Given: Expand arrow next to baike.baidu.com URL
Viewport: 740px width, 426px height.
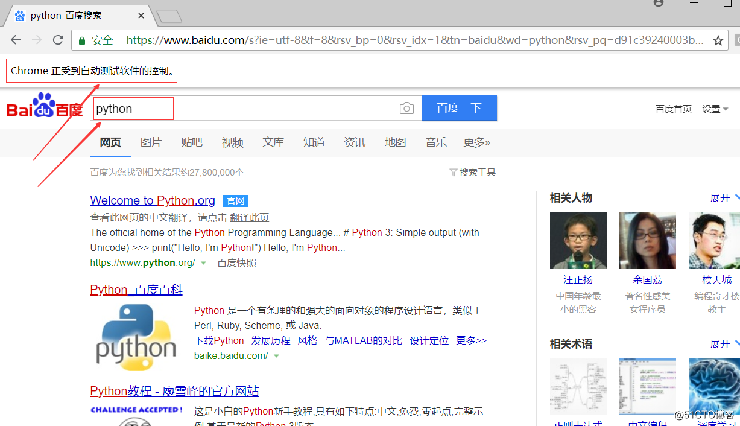Looking at the screenshot, I should coord(276,356).
